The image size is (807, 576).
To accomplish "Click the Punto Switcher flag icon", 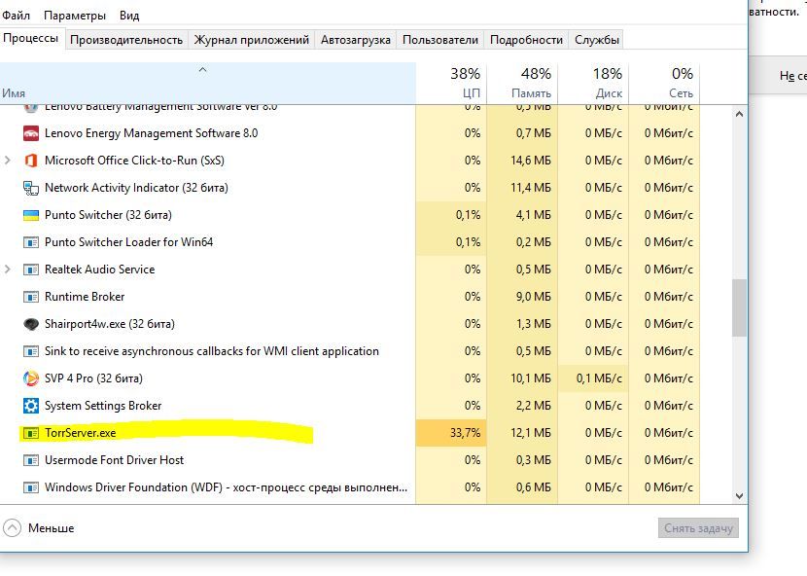I will click(31, 215).
